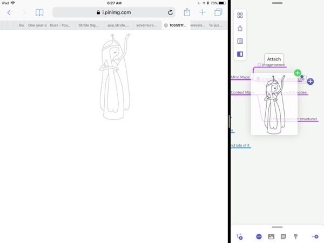Open the more options ellipsis button
The image size is (324, 243).
pyautogui.click(x=259, y=237)
